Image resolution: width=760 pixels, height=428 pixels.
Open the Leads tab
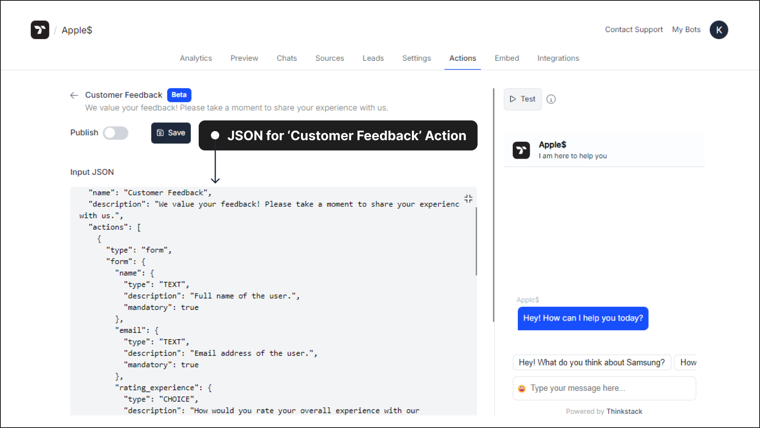pos(373,58)
